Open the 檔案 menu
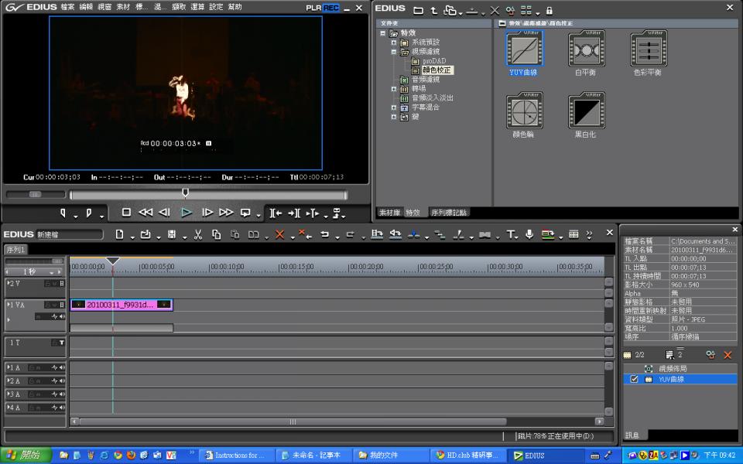The height and width of the screenshot is (464, 743). pyautogui.click(x=67, y=7)
